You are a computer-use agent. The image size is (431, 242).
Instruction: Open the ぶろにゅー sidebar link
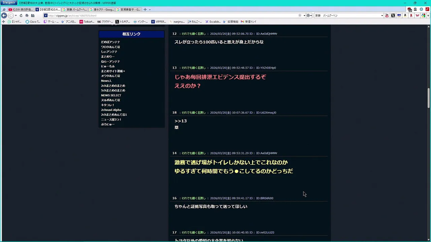click(108, 124)
